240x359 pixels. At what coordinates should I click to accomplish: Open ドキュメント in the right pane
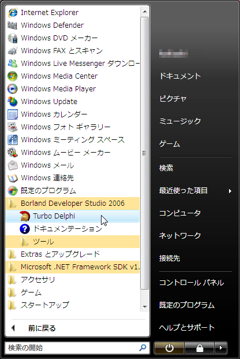pyautogui.click(x=180, y=76)
